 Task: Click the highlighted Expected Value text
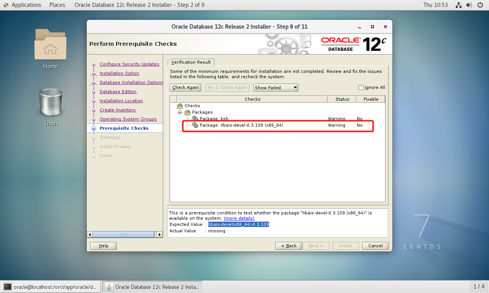[239, 224]
